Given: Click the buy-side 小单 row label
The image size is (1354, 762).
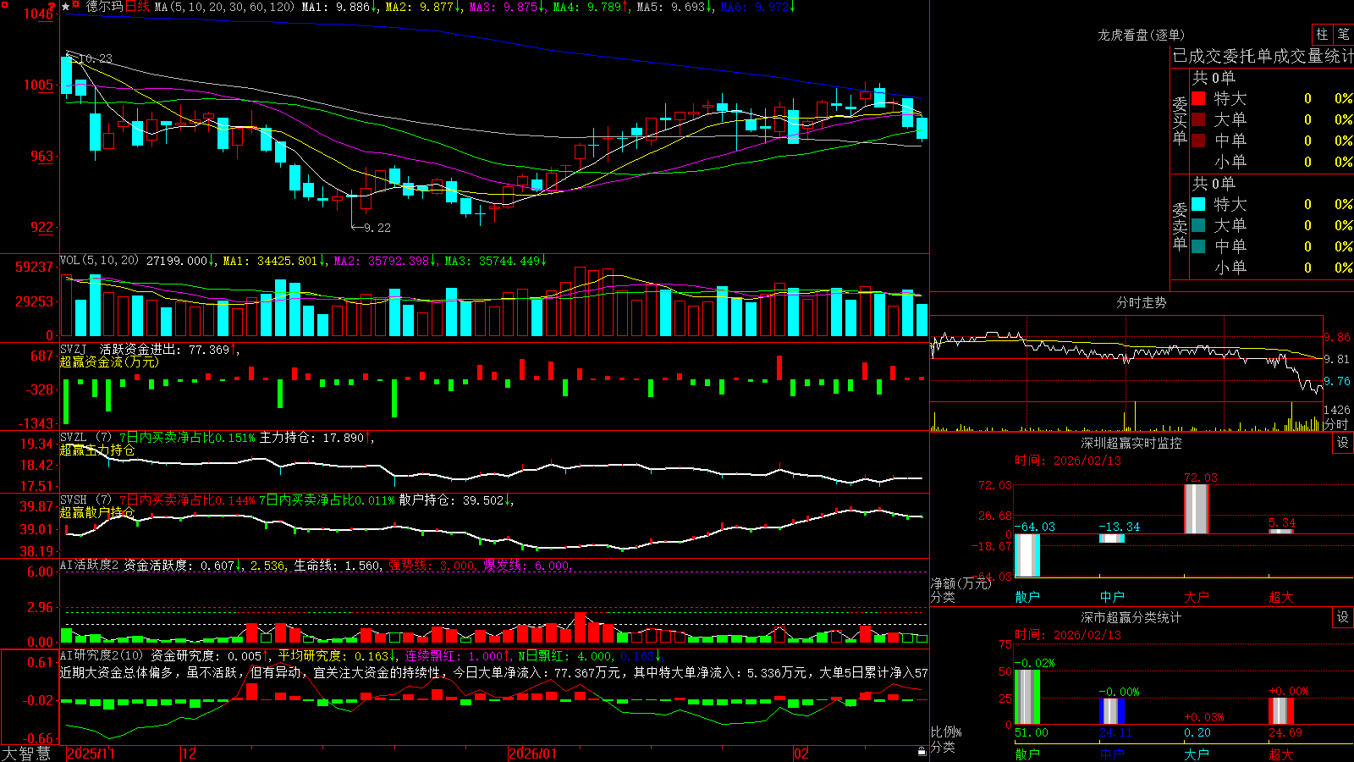Looking at the screenshot, I should point(1230,162).
